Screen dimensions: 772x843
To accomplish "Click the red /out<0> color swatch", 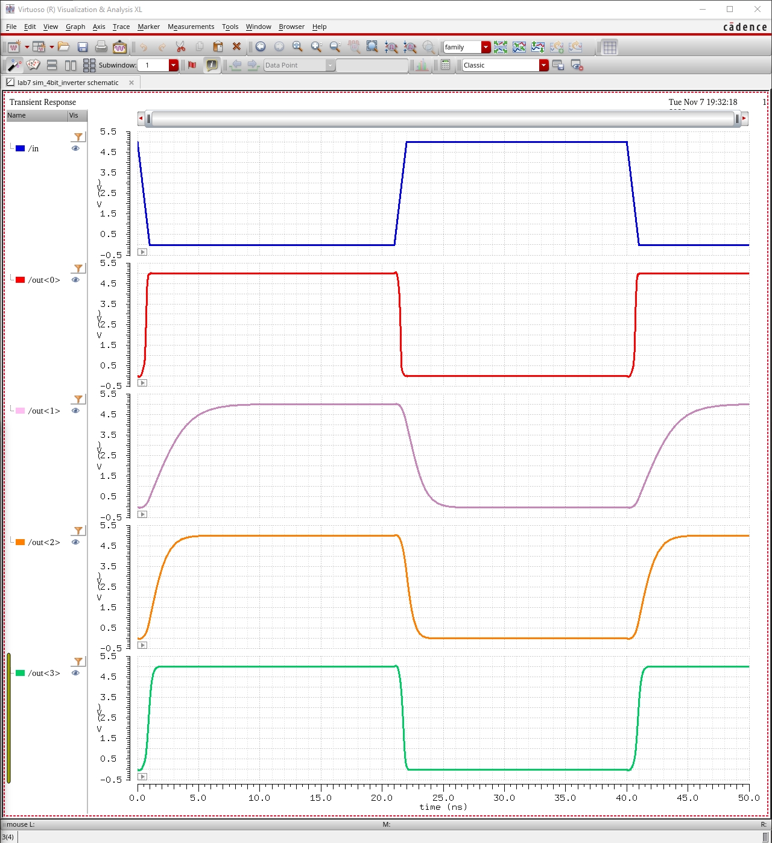I will coord(21,280).
